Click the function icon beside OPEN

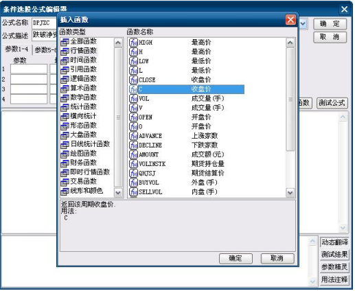(133, 117)
